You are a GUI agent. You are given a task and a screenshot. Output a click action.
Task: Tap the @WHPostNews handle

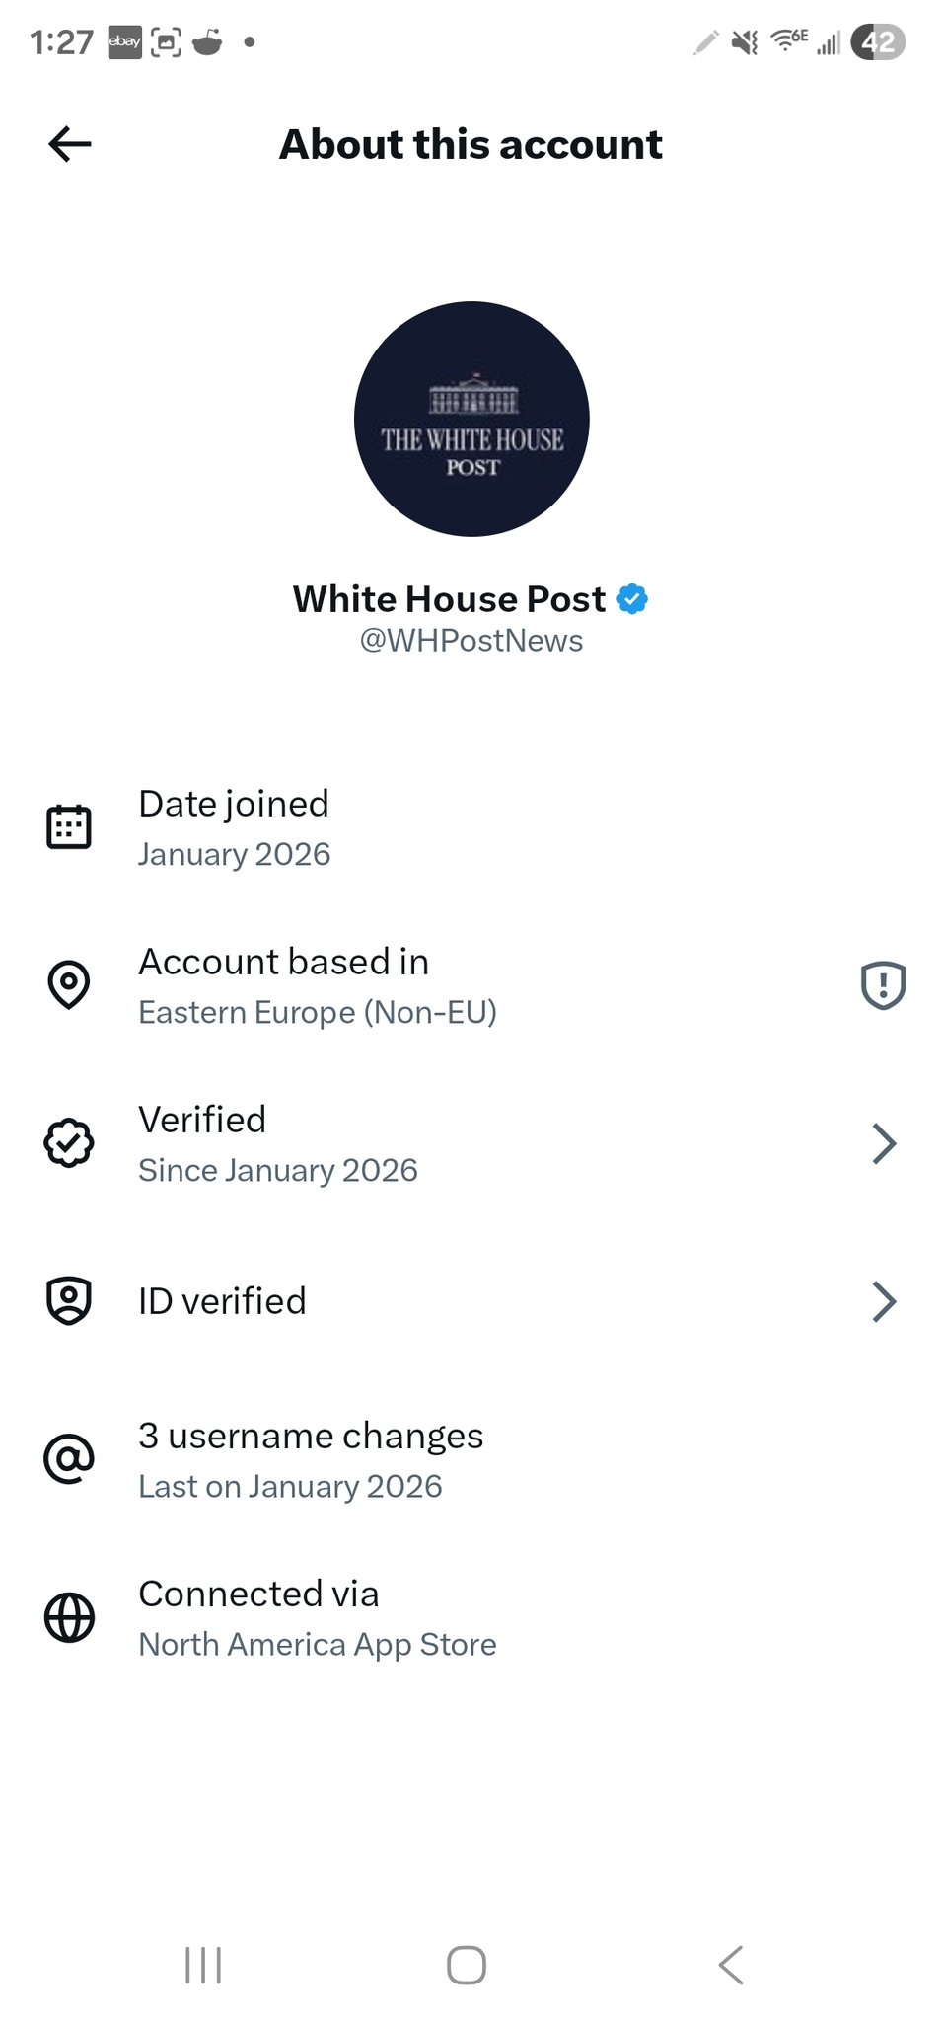pos(471,641)
